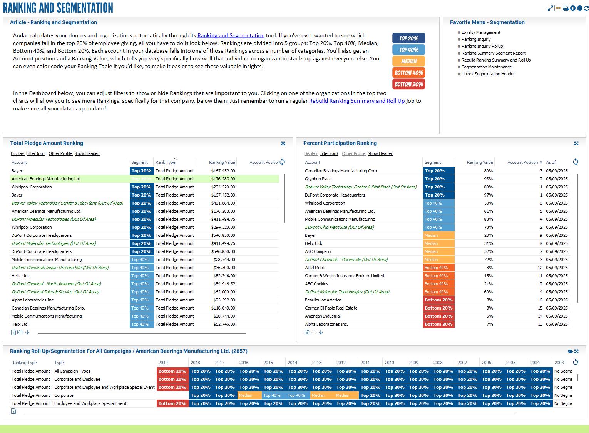Click horizontal scrollbar under Total Pledge grid
589x433 pixels.
point(142,334)
